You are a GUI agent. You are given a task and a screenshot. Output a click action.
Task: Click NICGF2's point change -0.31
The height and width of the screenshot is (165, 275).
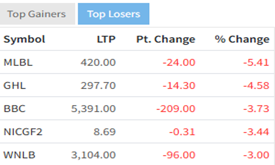[x=182, y=132]
